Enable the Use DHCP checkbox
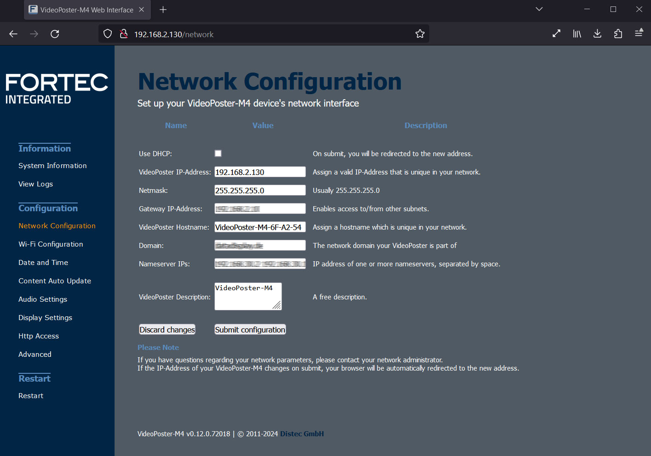Image resolution: width=651 pixels, height=456 pixels. pyautogui.click(x=218, y=153)
